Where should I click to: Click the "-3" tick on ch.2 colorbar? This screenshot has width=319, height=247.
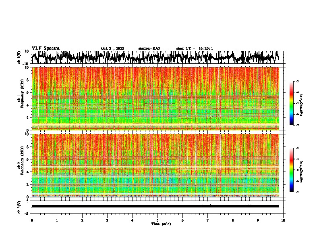pos(297,148)
